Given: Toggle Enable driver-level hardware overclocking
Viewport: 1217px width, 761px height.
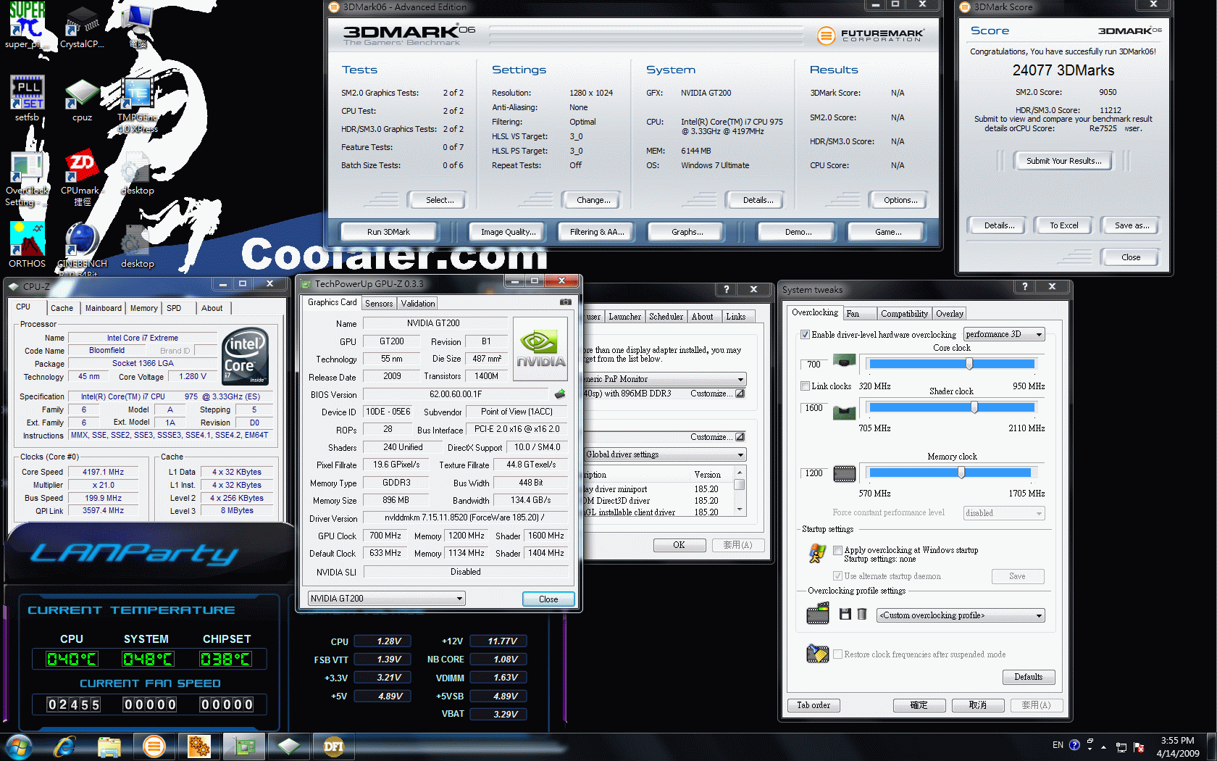Looking at the screenshot, I should [805, 335].
